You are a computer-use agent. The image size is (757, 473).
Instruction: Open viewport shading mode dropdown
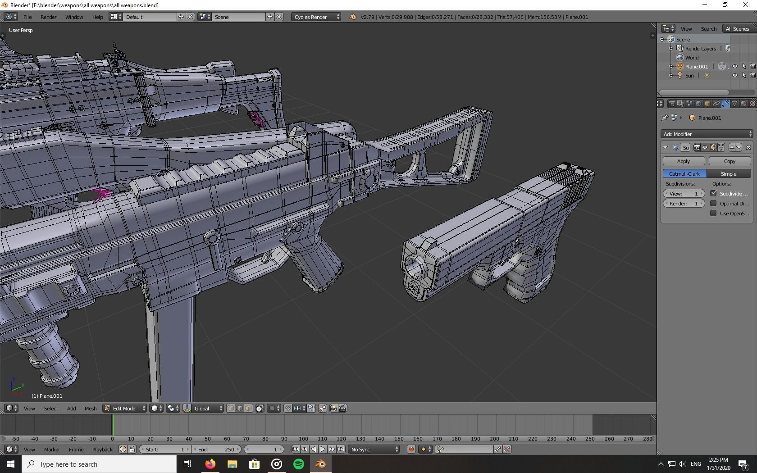(x=156, y=408)
